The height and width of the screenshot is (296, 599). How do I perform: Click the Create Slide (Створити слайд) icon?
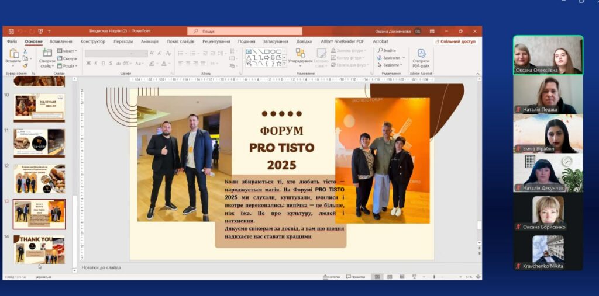pos(47,54)
